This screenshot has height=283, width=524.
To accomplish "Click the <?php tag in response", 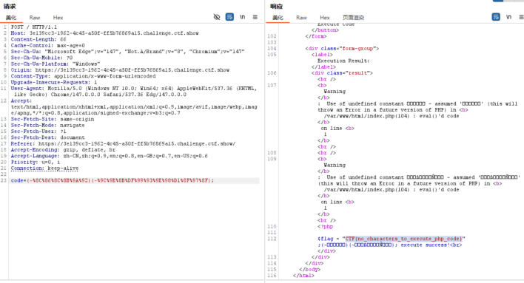I will [x=326, y=227].
